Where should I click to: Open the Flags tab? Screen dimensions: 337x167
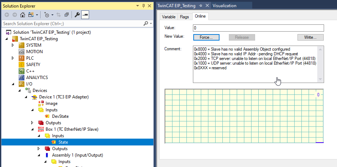(x=184, y=17)
